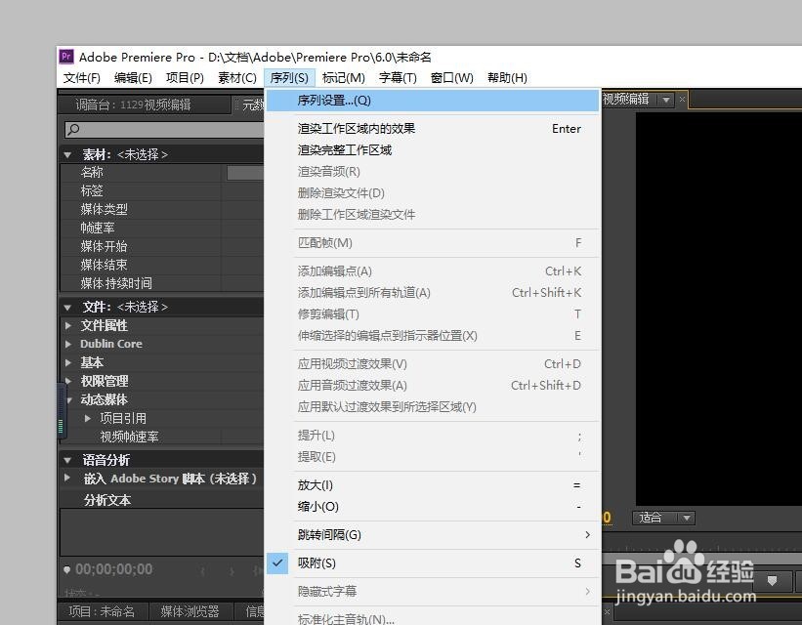Click the 名称 value field

coord(245,172)
